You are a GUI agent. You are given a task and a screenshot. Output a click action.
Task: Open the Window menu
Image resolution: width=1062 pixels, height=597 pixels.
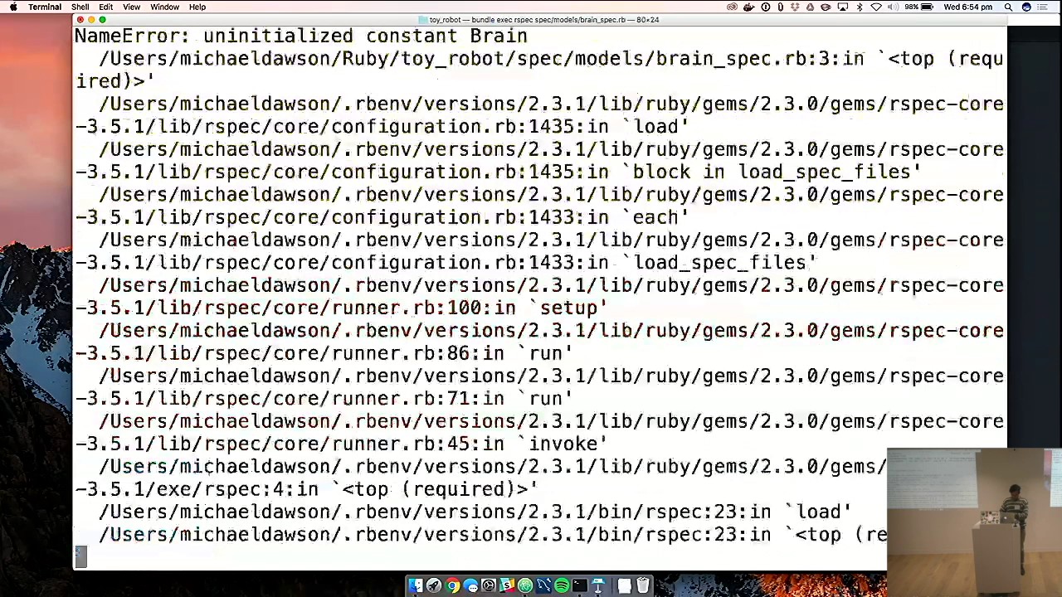tap(164, 7)
